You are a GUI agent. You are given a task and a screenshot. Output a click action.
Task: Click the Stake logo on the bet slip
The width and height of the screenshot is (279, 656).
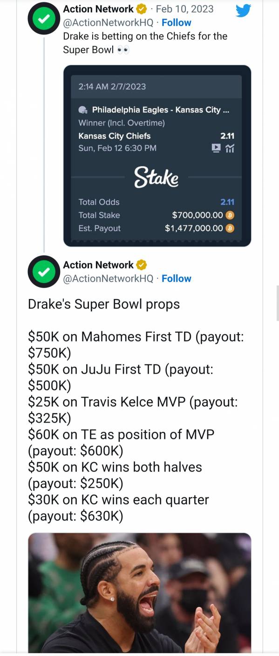(x=157, y=177)
